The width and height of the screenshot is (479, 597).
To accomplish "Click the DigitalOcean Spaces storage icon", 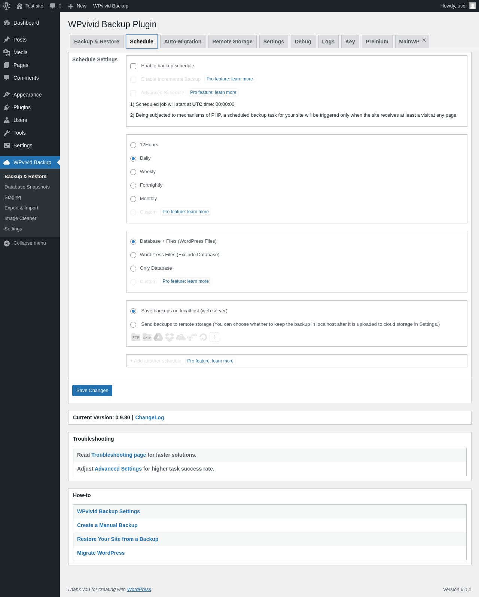I will (x=203, y=337).
